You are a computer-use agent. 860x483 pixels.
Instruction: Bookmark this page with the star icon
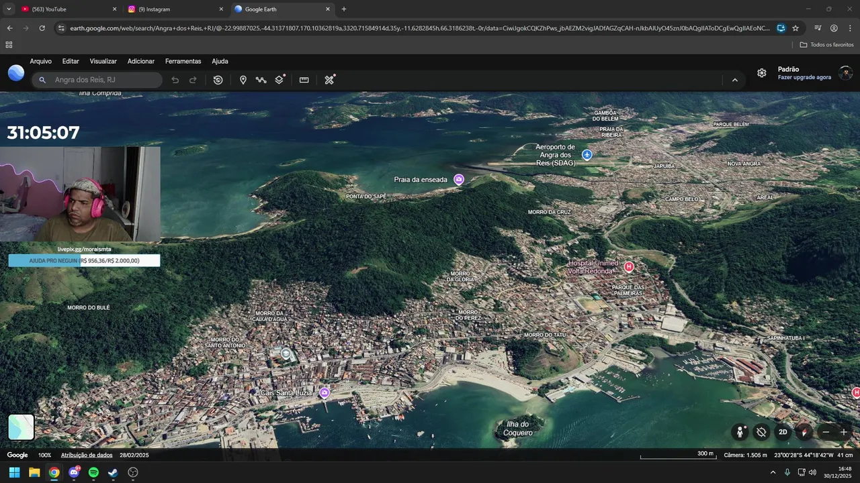[795, 28]
